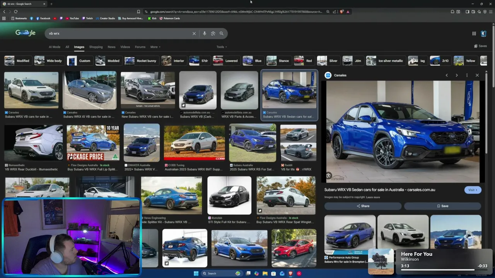Visit the Carsales page for this image
The width and height of the screenshot is (495, 278).
pyautogui.click(x=473, y=190)
